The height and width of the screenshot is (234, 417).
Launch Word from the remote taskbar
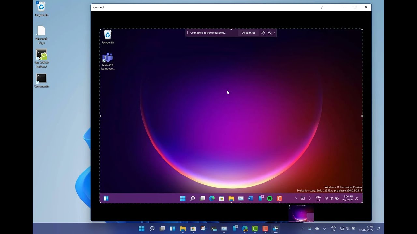coord(251,198)
